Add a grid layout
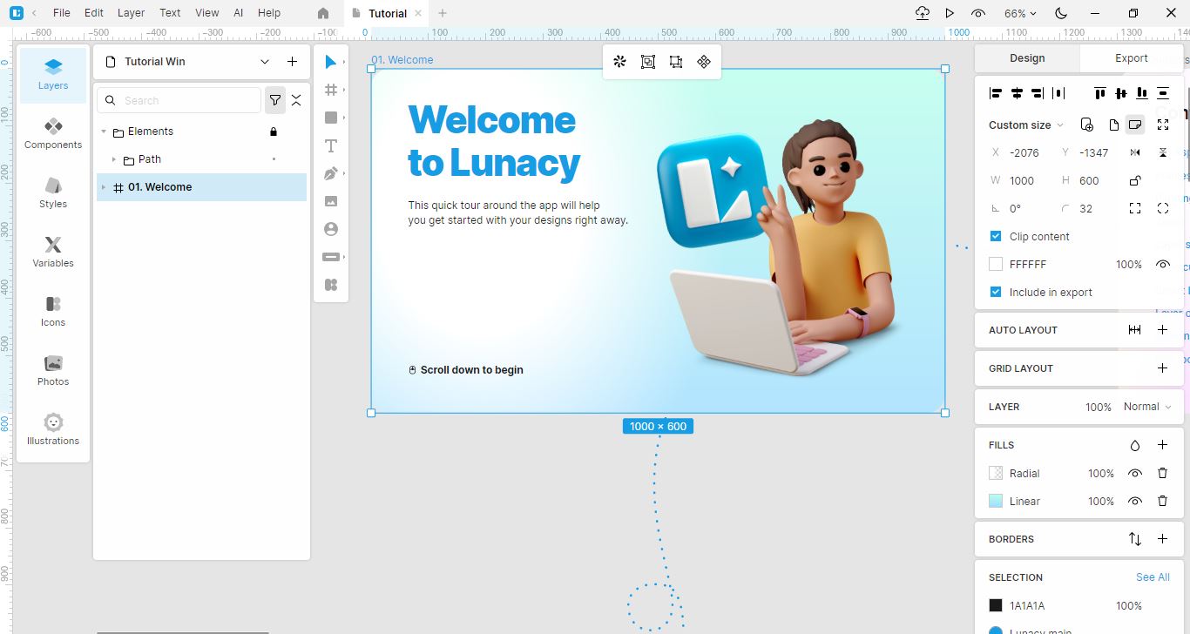Screen dimensions: 1190x634 click(1162, 368)
